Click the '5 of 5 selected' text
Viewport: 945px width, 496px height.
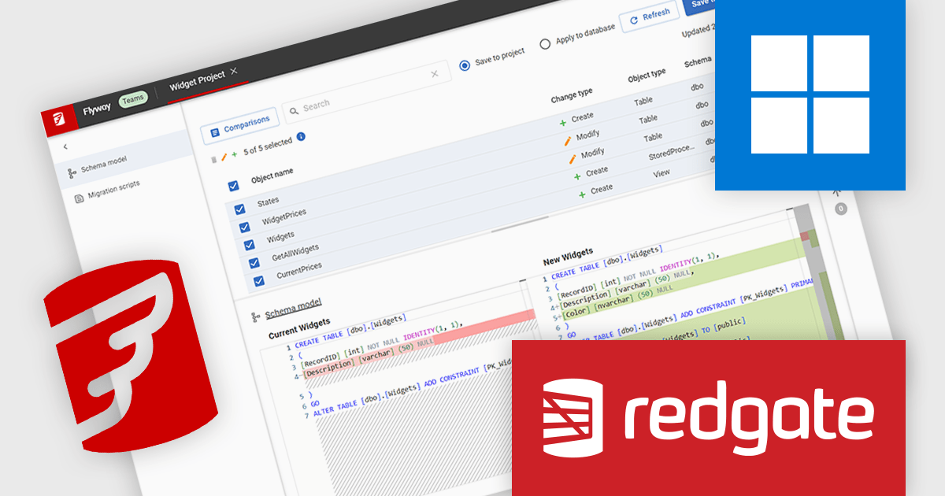tap(268, 146)
